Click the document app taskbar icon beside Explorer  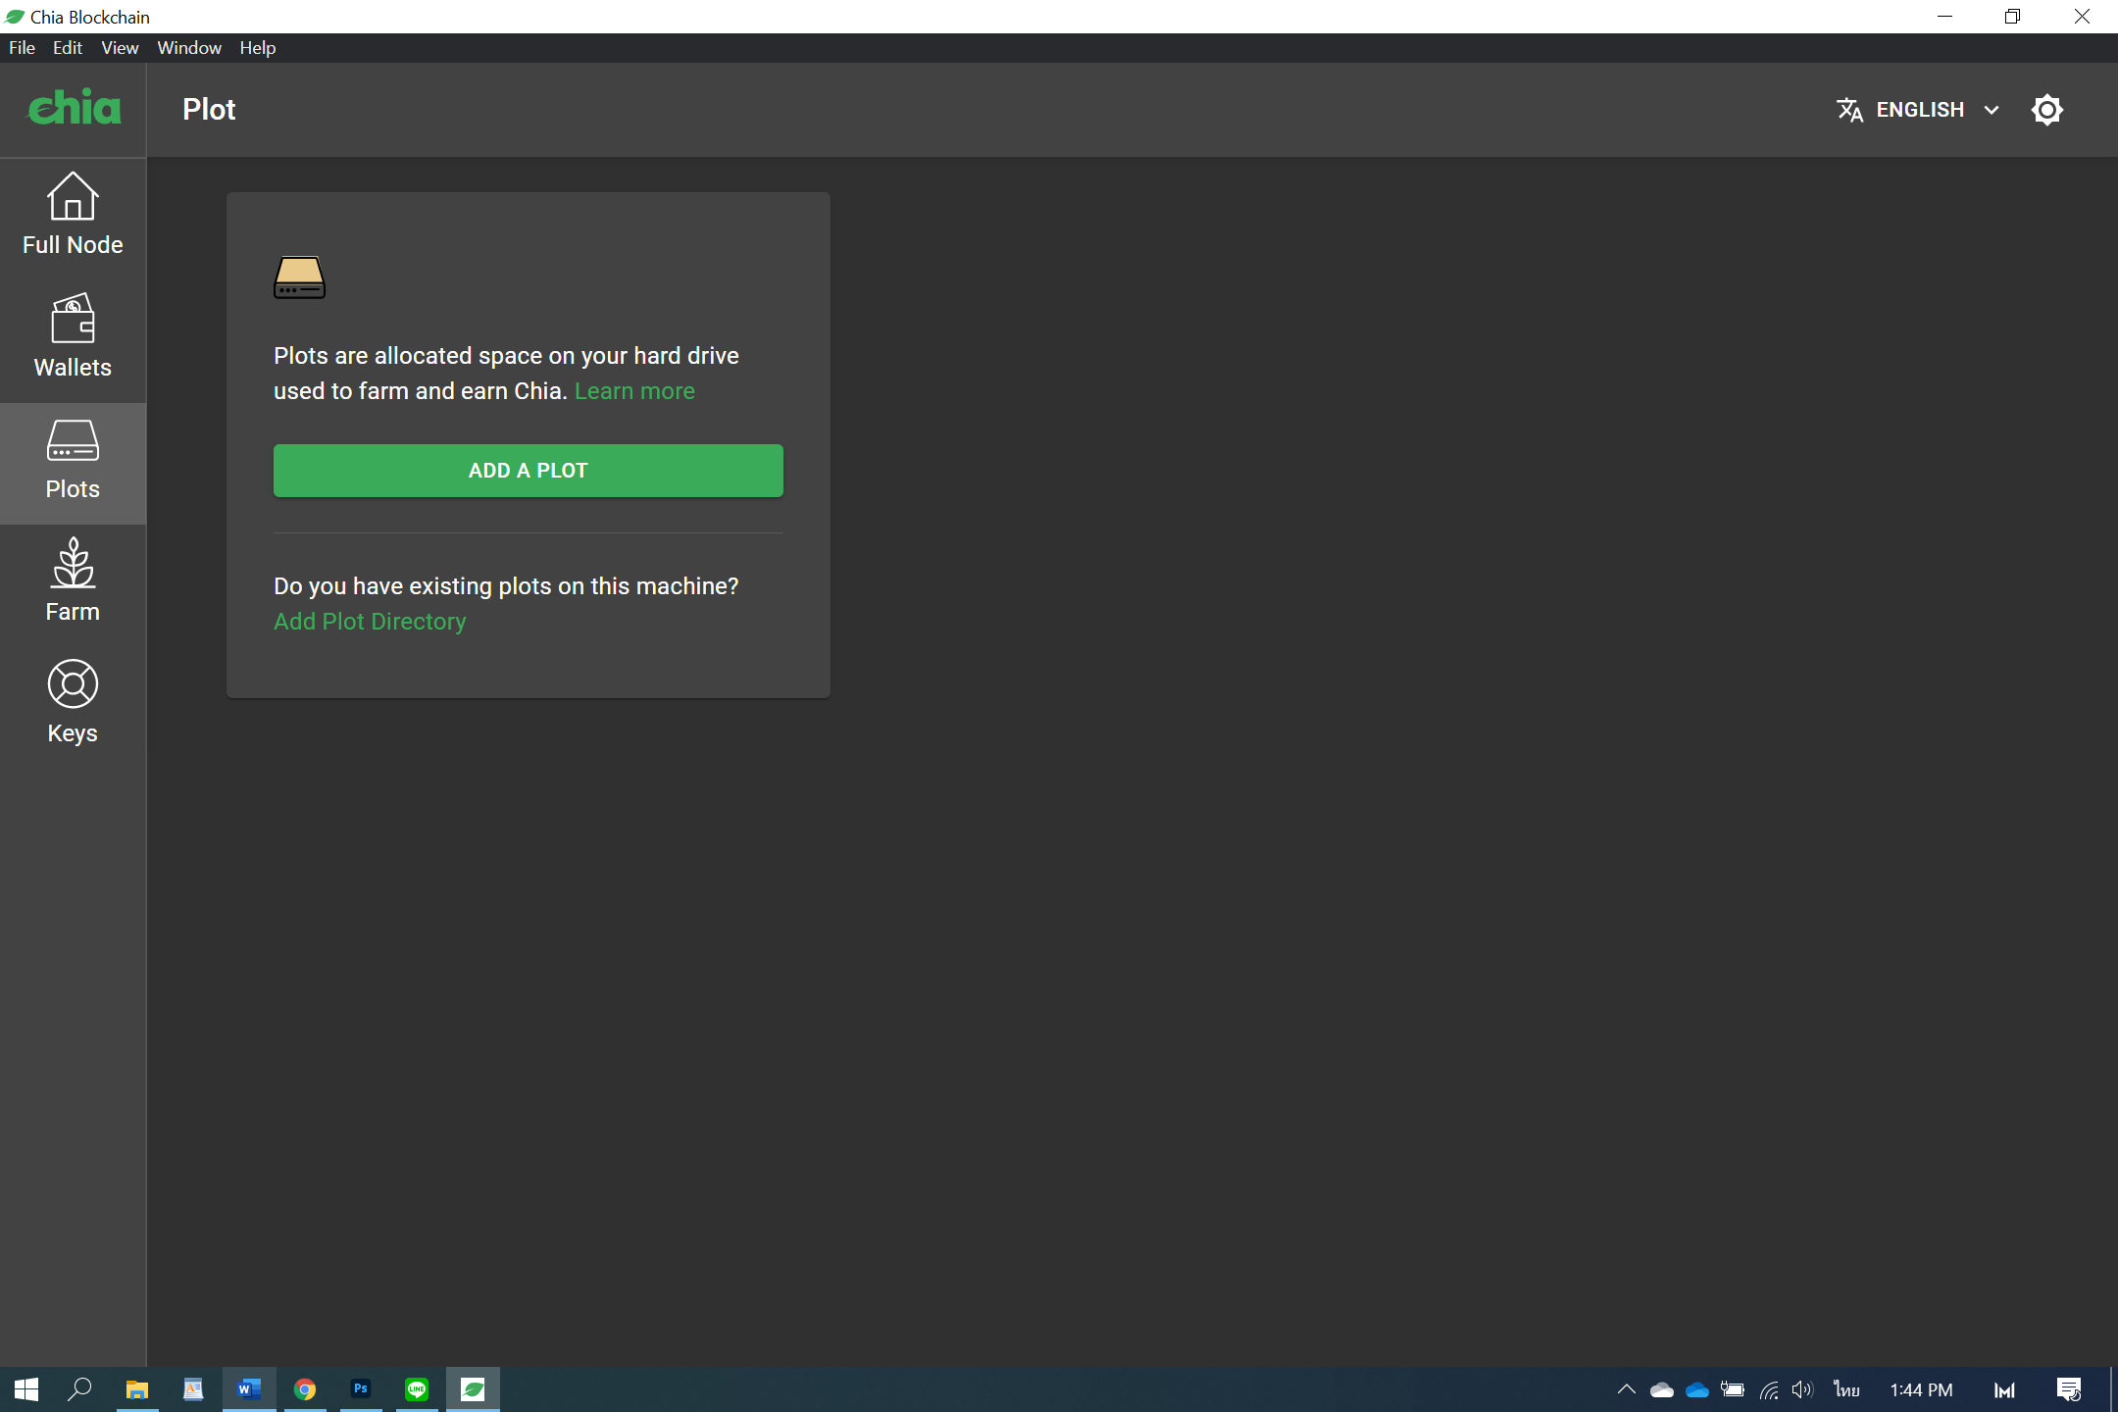tap(193, 1389)
